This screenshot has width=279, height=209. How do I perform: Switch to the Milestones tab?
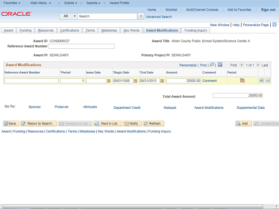point(109,30)
